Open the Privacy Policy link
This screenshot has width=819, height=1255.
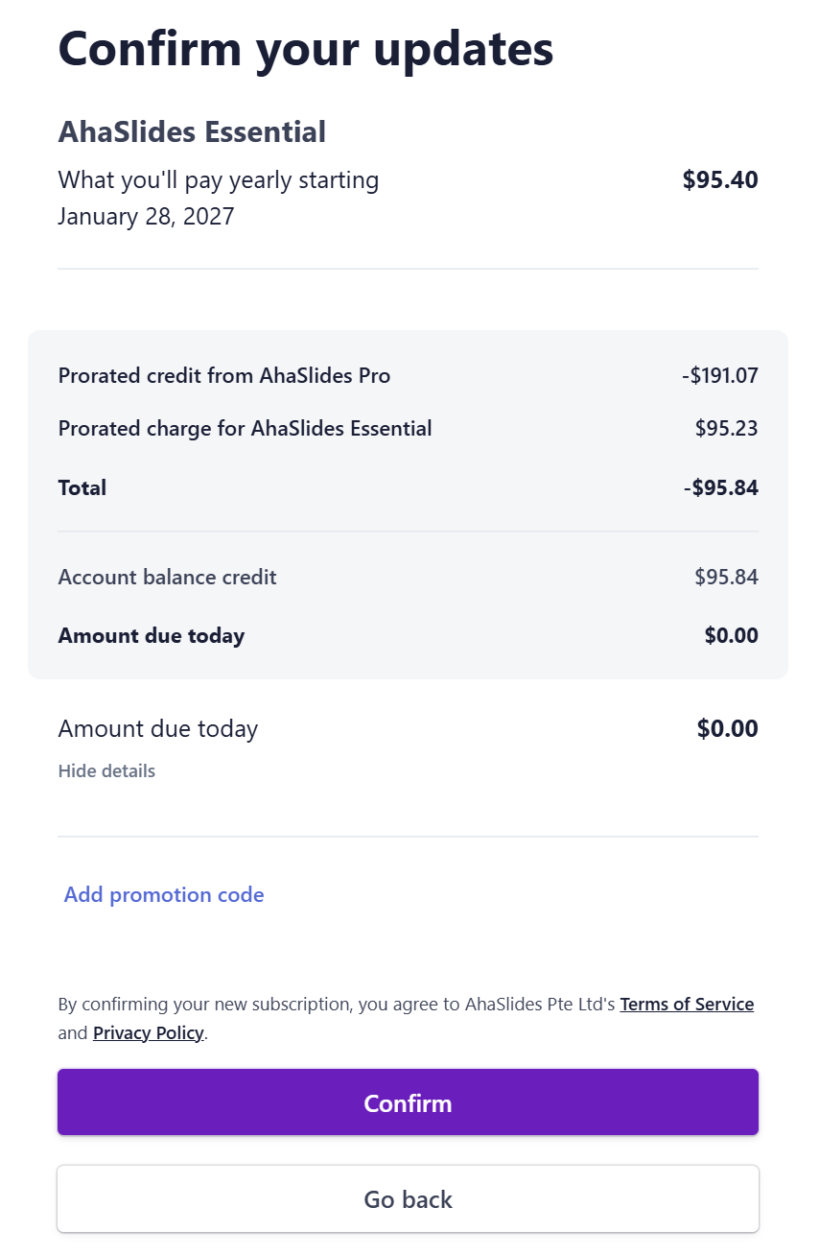click(149, 1033)
